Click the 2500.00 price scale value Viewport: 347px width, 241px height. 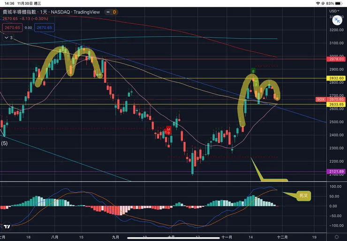pos(336,122)
